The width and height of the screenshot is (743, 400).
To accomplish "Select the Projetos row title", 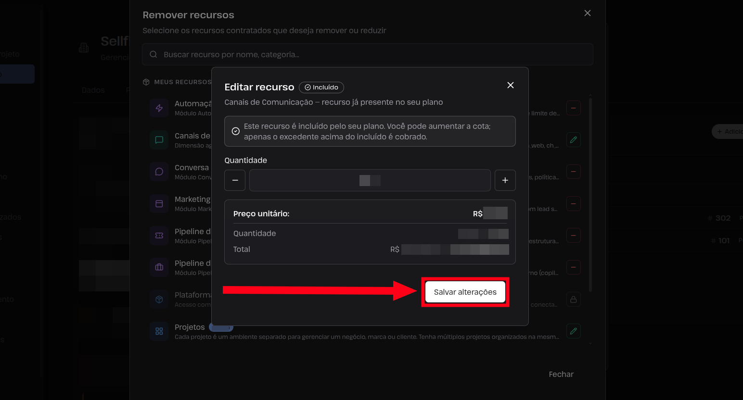I will click(x=190, y=327).
